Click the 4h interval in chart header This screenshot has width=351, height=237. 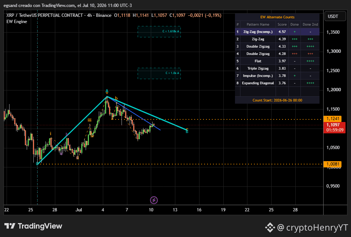click(x=90, y=15)
